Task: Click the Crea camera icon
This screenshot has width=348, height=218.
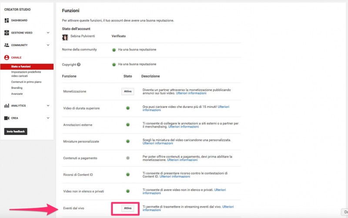Action: click(7, 118)
